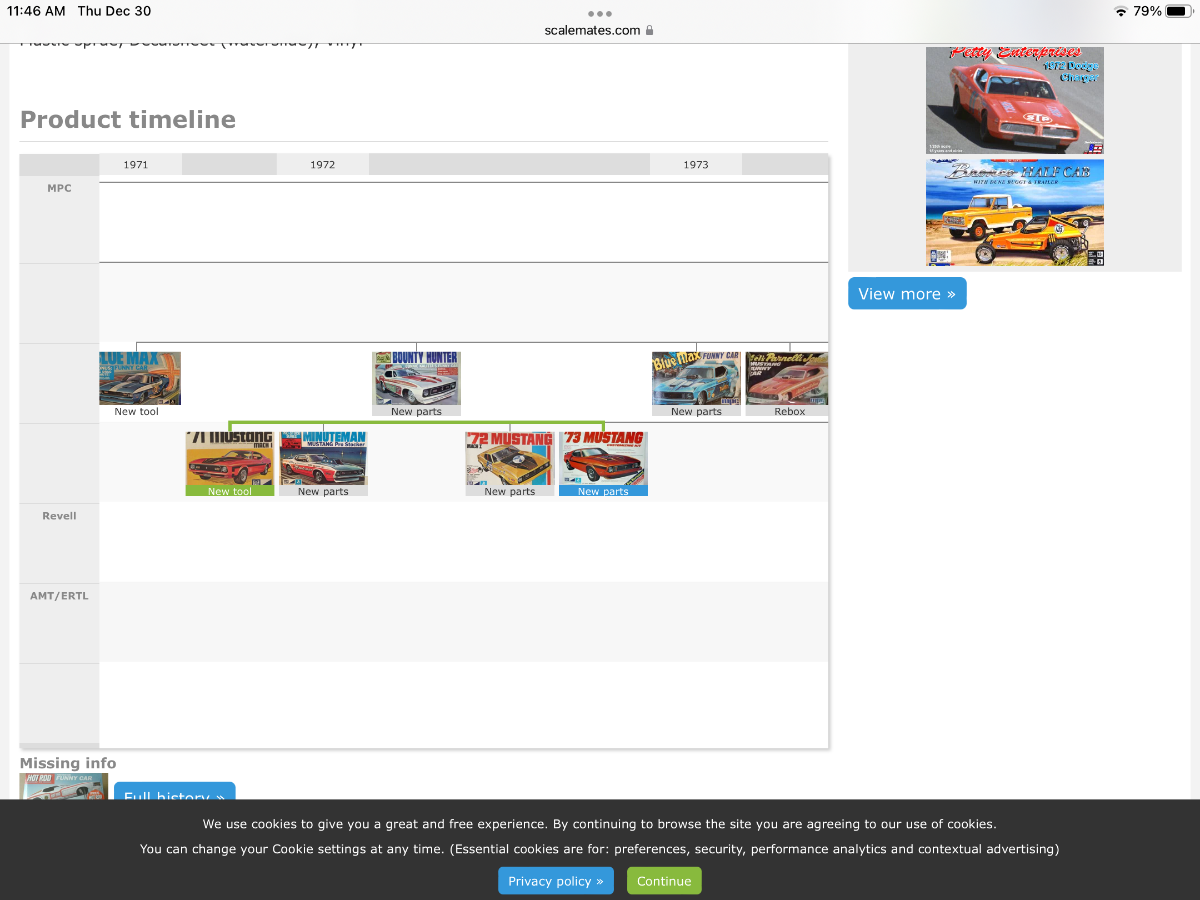Click the Revell brand row label
The width and height of the screenshot is (1200, 900).
tap(59, 516)
